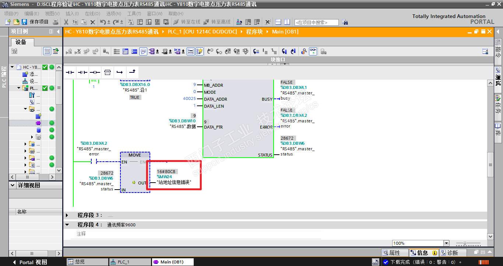Image resolution: width=503 pixels, height=266 pixels.
Task: Toggle the favorites display in editor toolbar
Action: click(x=199, y=51)
